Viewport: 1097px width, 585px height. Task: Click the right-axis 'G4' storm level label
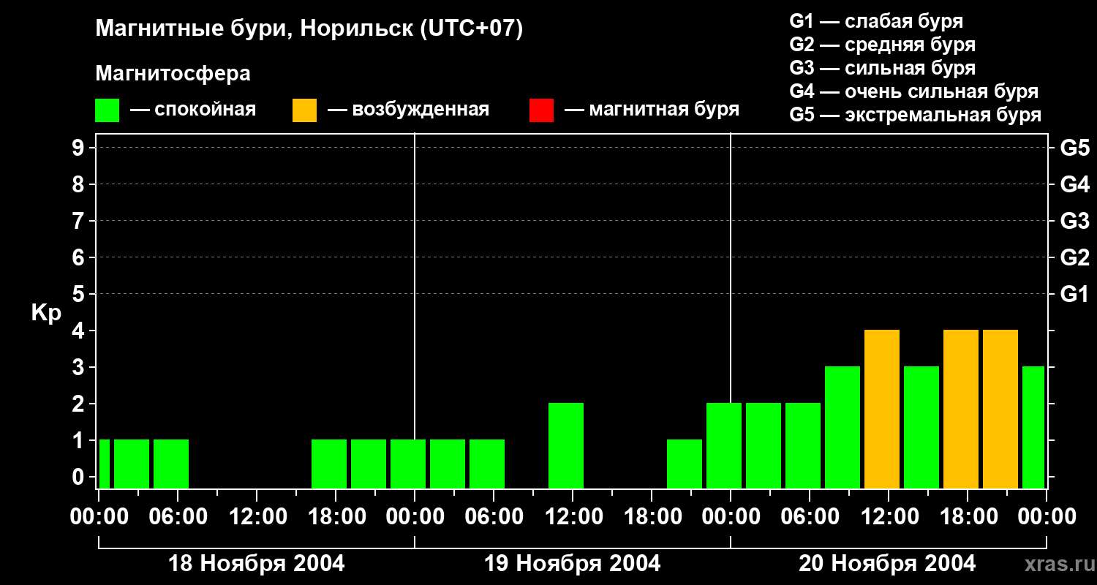[1075, 185]
